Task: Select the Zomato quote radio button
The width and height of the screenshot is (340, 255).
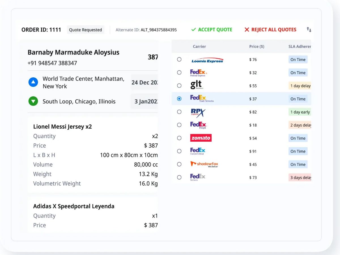Action: 179,138
